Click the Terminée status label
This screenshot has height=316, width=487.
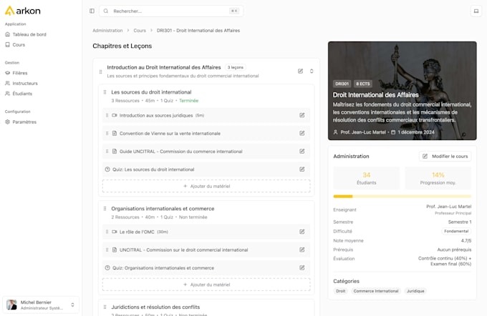point(188,101)
